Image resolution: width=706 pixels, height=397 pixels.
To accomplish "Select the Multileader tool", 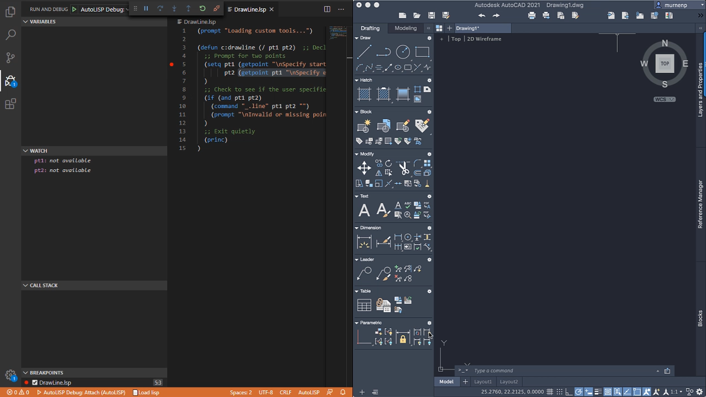I will [x=364, y=273].
